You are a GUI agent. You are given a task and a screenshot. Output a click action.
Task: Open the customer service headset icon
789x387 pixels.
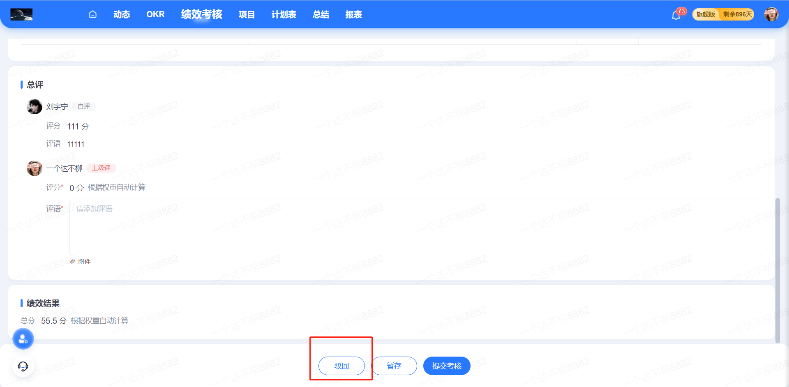23,366
